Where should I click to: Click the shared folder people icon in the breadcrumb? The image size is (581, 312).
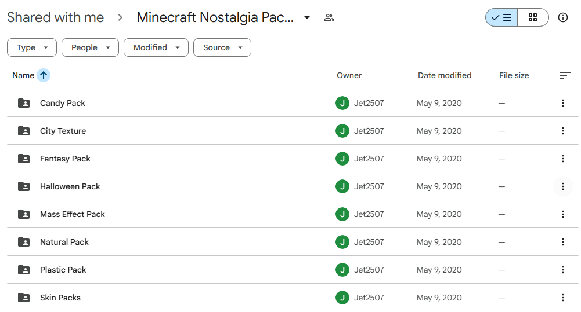coord(329,17)
